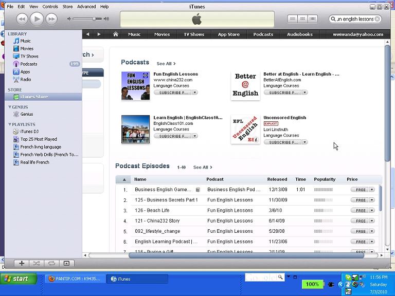Open the Store menu
Screen dimensions: 395x296
coord(67,7)
